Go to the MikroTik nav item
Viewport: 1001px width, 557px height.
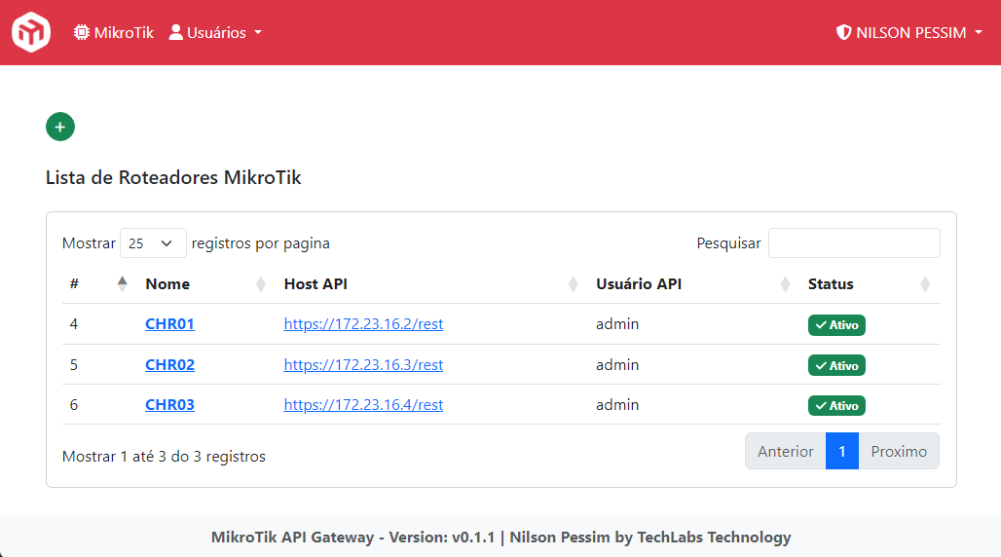tap(114, 32)
